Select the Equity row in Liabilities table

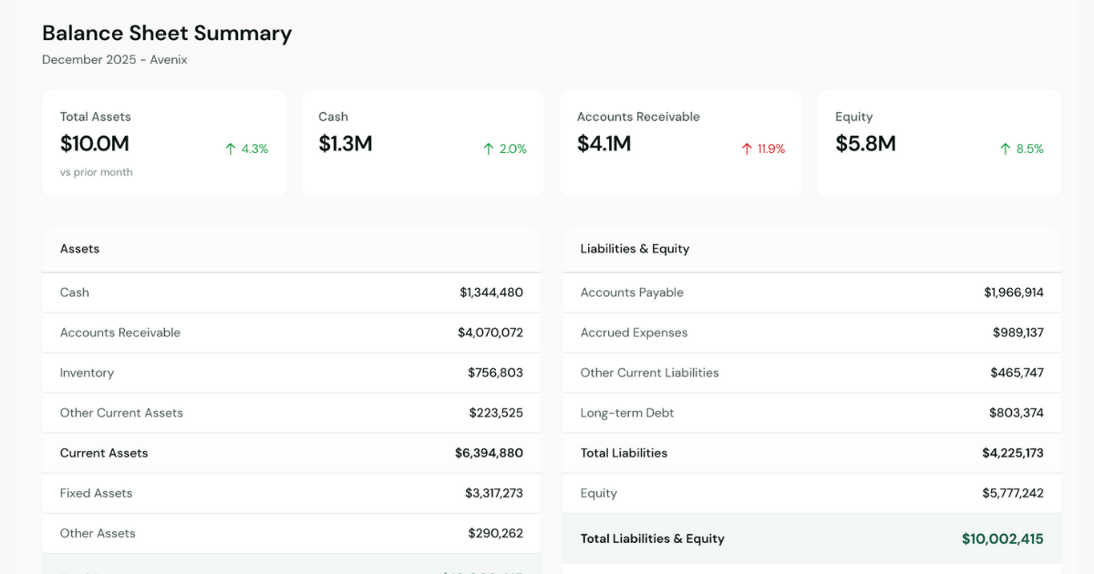812,493
